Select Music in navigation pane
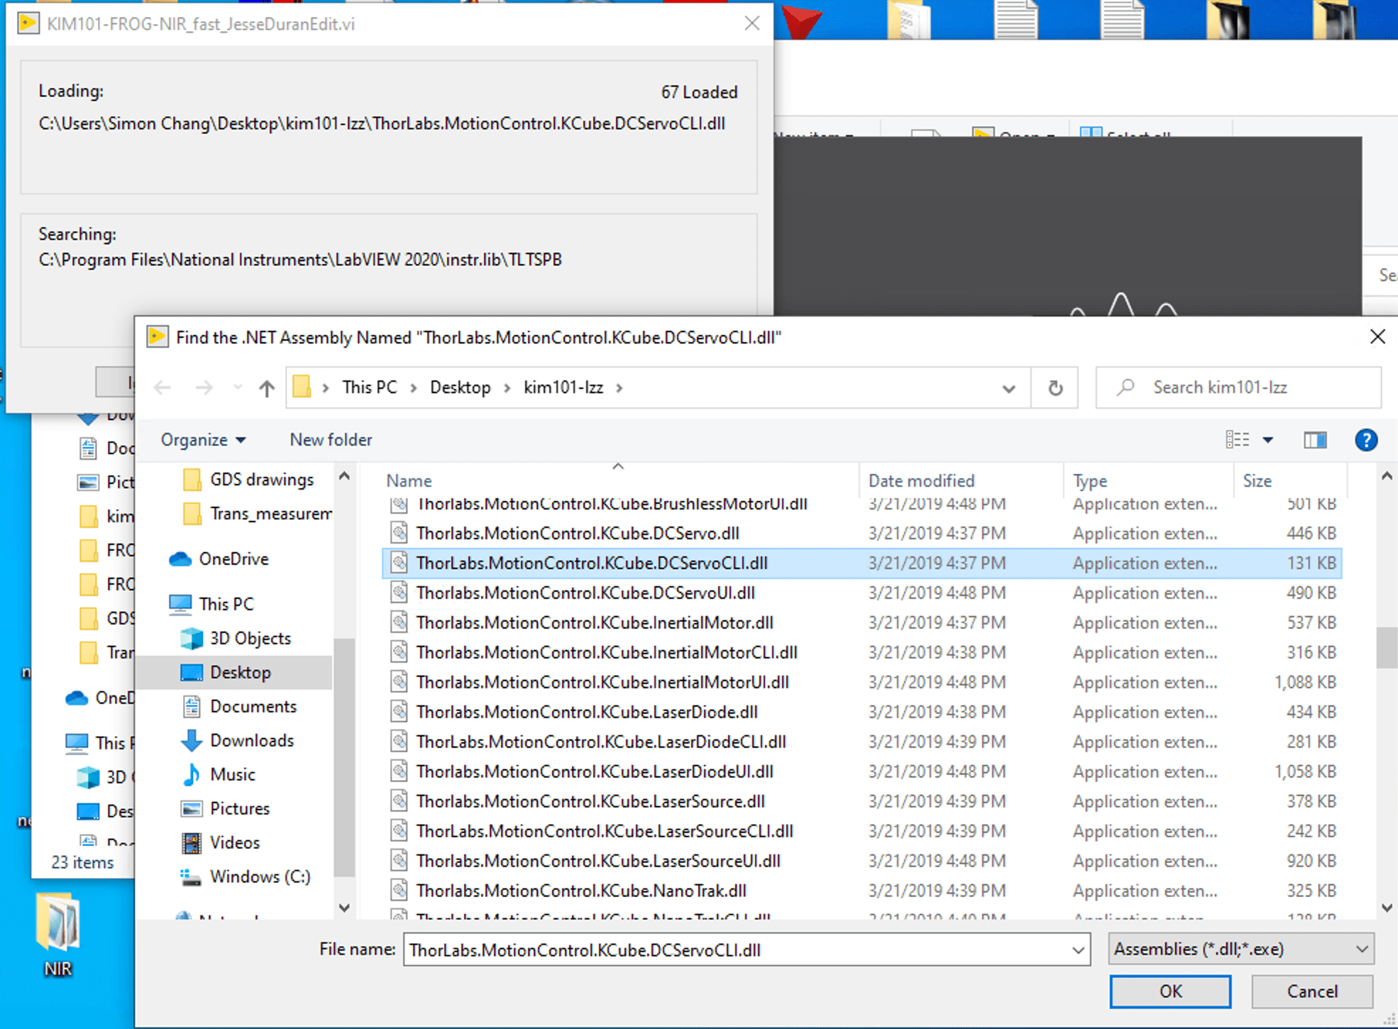Viewport: 1398px width, 1029px height. pyautogui.click(x=219, y=774)
